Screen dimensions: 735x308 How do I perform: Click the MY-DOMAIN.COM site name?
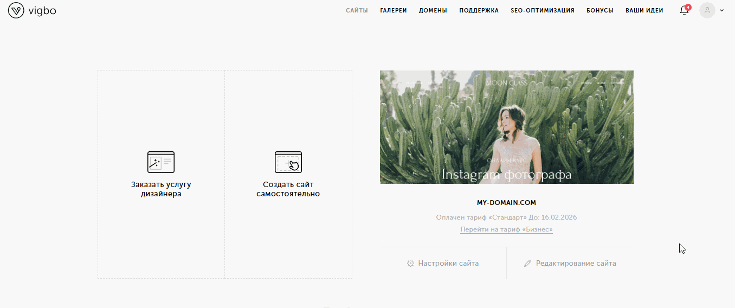506,203
